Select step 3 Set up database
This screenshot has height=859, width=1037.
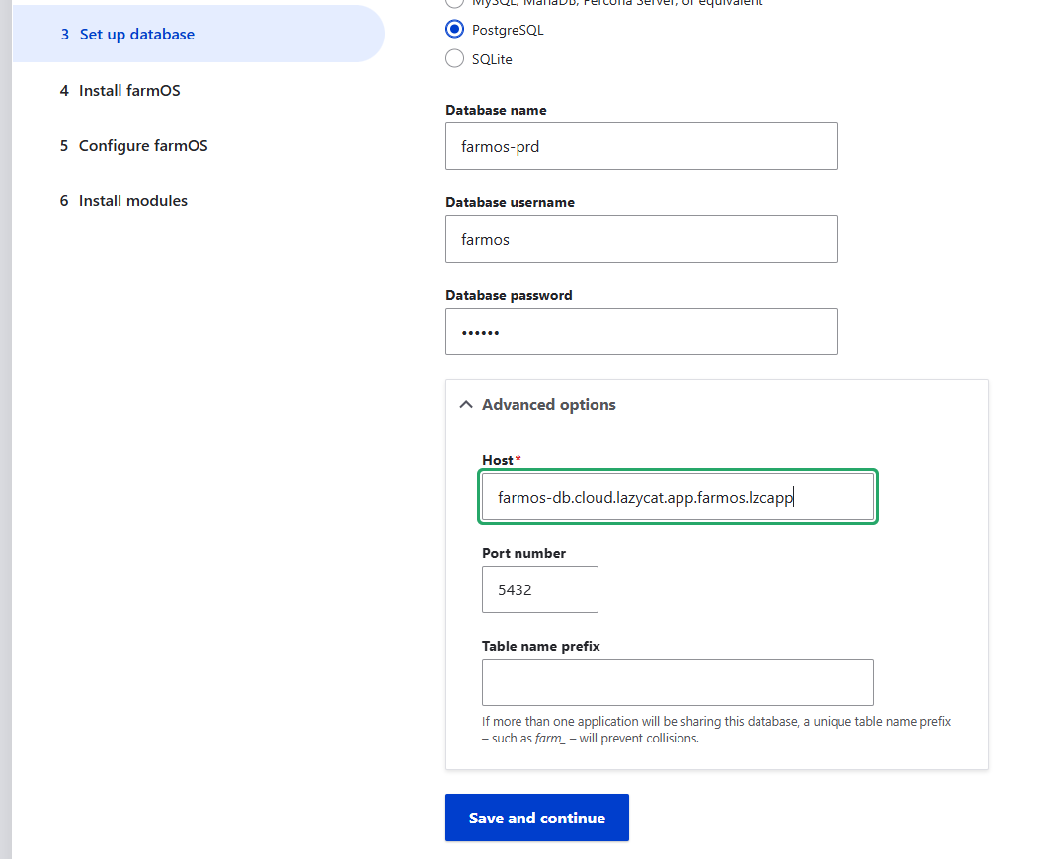pyautogui.click(x=199, y=34)
